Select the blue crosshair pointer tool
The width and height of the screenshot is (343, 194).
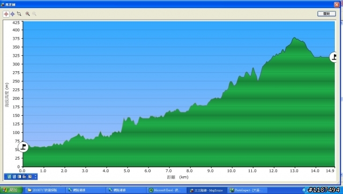pyautogui.click(x=13, y=14)
